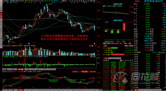Switch to the KDJ indicator tab
Viewport: 166px width, 91px height.
pyautogui.click(x=26, y=90)
